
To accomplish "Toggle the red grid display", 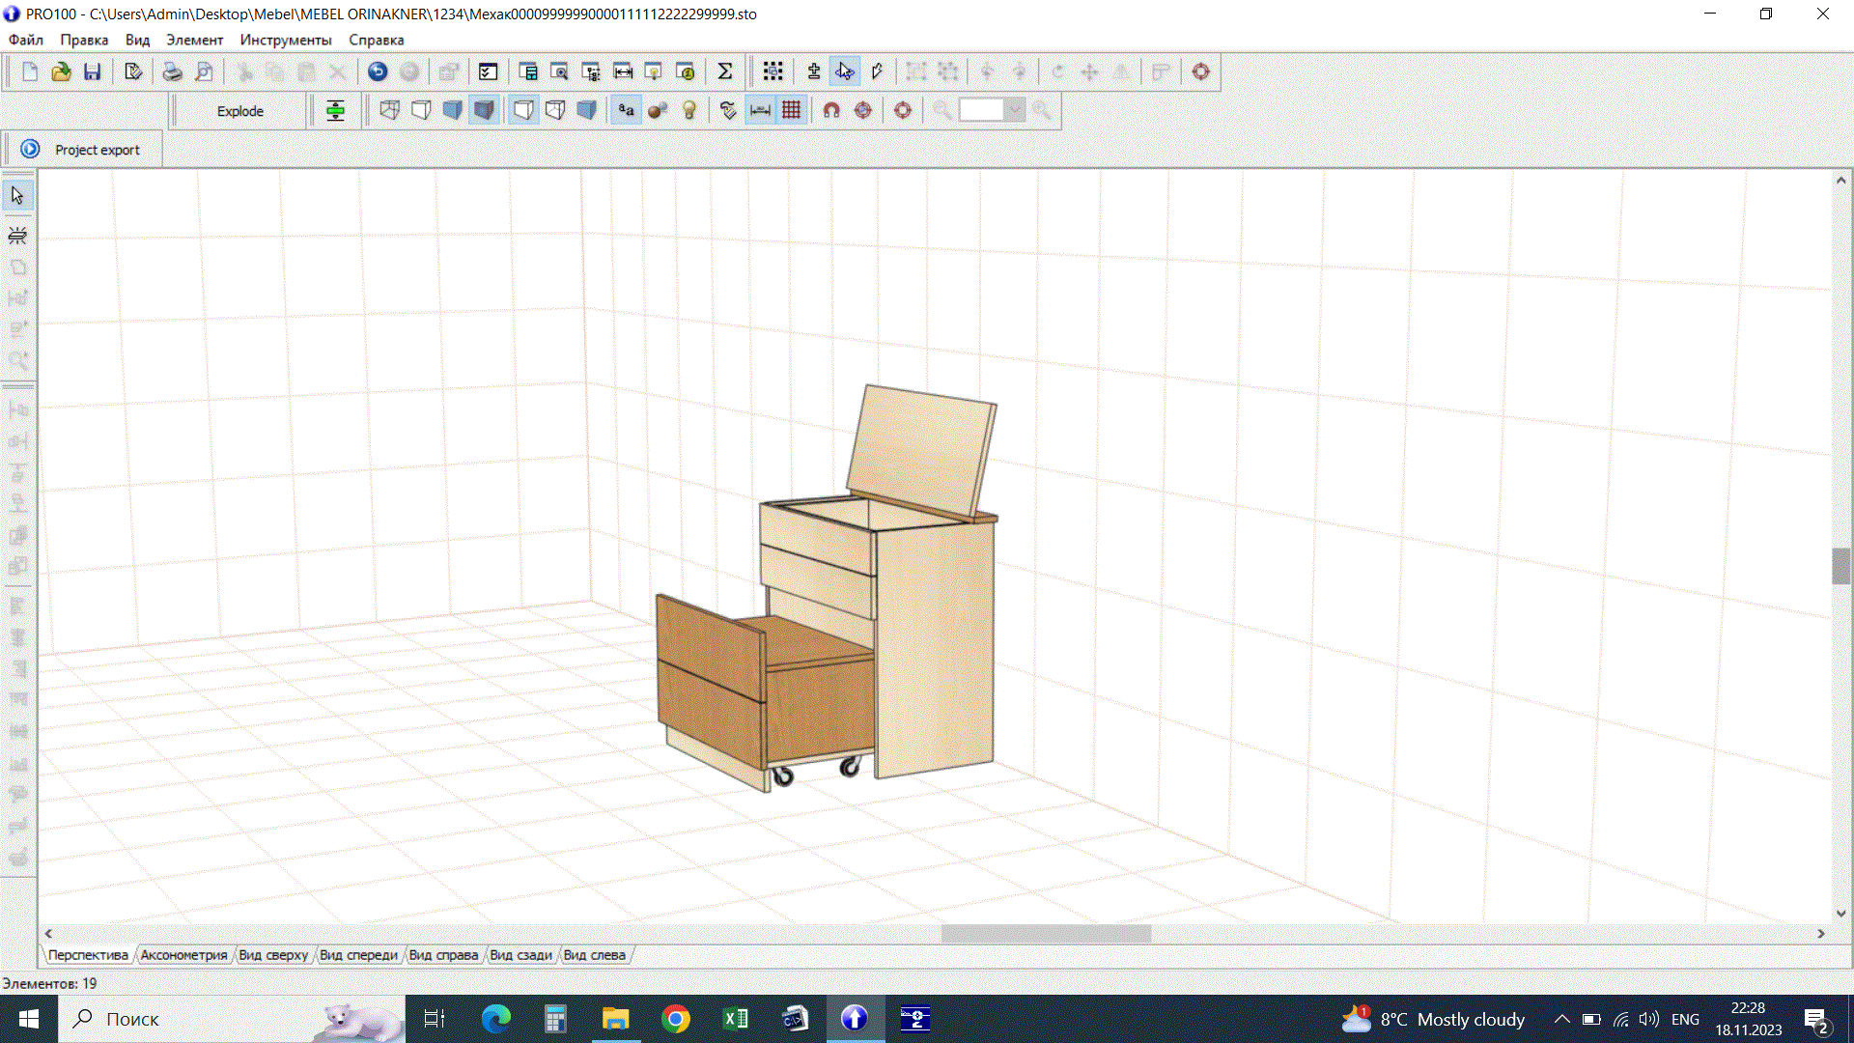I will (791, 110).
